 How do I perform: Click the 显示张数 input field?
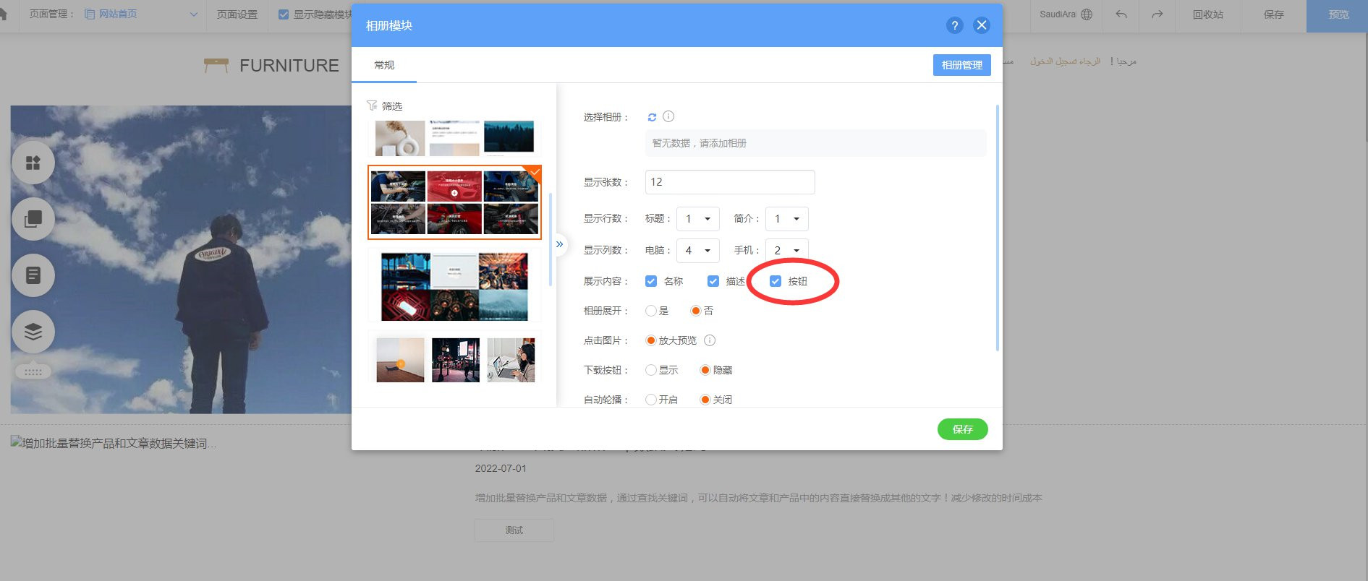(x=729, y=182)
